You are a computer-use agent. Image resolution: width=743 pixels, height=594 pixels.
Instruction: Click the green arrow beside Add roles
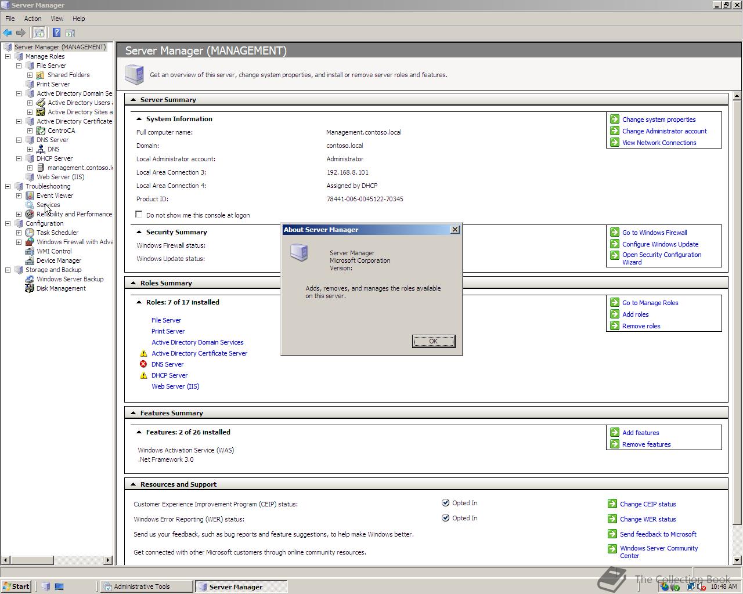pyautogui.click(x=615, y=314)
